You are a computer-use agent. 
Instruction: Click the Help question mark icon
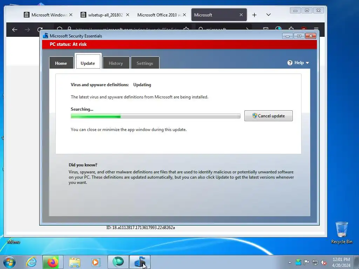290,63
